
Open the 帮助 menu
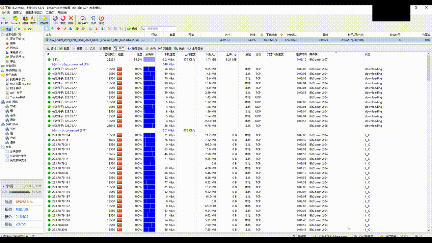tap(62, 12)
